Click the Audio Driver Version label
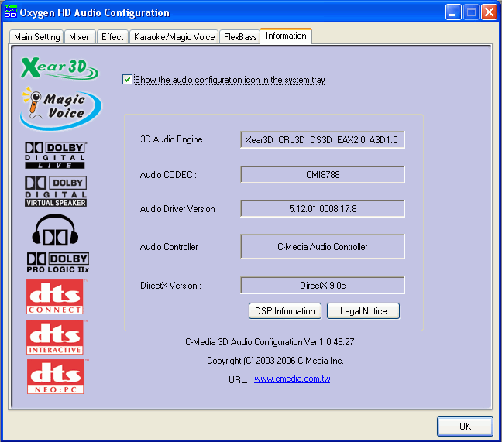Screen dimensions: 502x442 tap(179, 209)
